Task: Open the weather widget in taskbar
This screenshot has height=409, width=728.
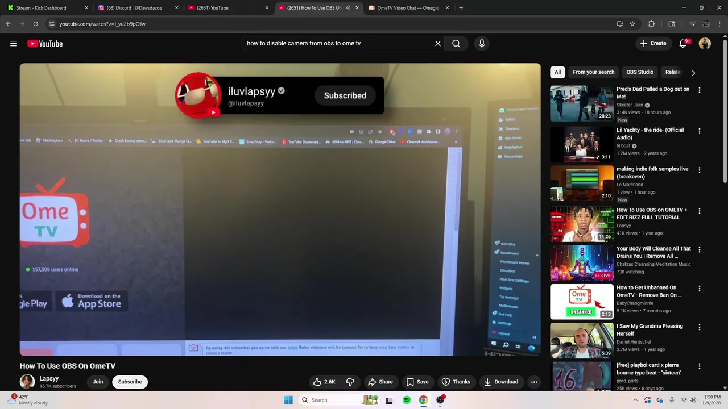Action: [x=27, y=400]
